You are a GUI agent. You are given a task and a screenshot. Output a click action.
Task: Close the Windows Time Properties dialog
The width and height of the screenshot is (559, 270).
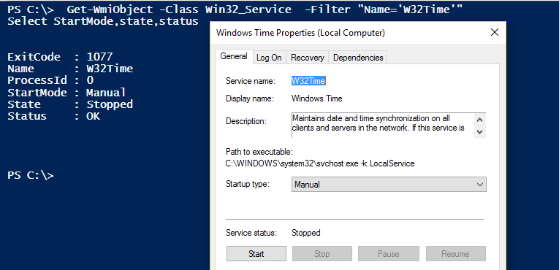click(495, 32)
